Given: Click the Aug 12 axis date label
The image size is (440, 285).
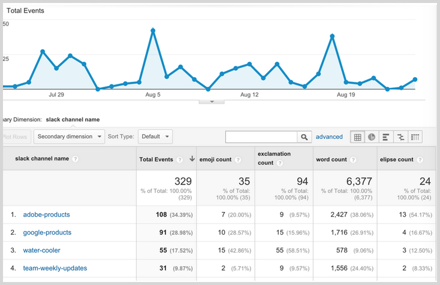Looking at the screenshot, I should [249, 95].
